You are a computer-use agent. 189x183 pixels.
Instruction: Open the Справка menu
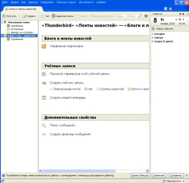(x=101, y=2)
